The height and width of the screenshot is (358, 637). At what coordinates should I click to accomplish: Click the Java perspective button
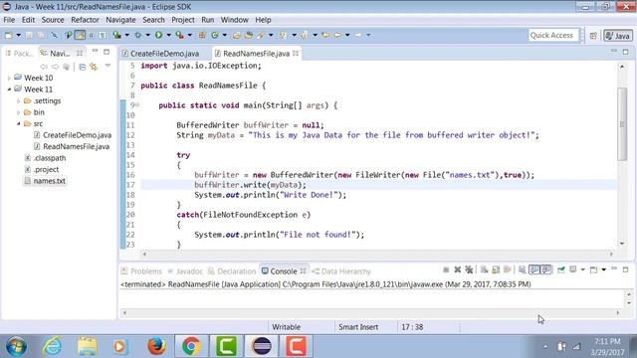(x=618, y=36)
